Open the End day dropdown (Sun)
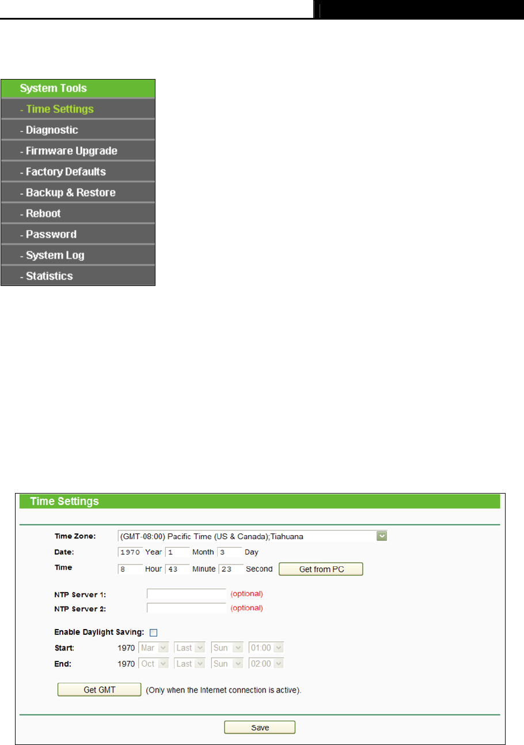The height and width of the screenshot is (745, 524). point(227,664)
